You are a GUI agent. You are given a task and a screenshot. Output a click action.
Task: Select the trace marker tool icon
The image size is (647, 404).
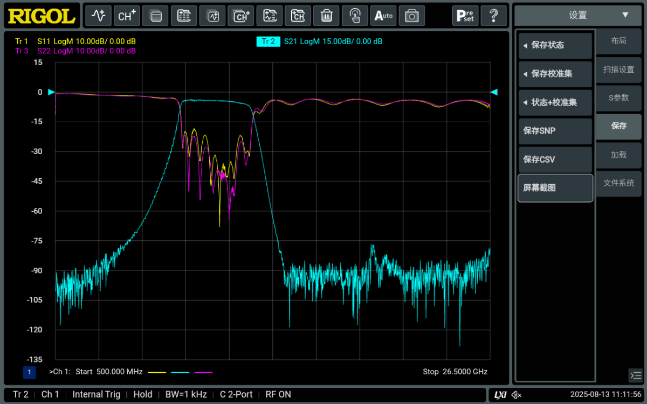click(98, 15)
